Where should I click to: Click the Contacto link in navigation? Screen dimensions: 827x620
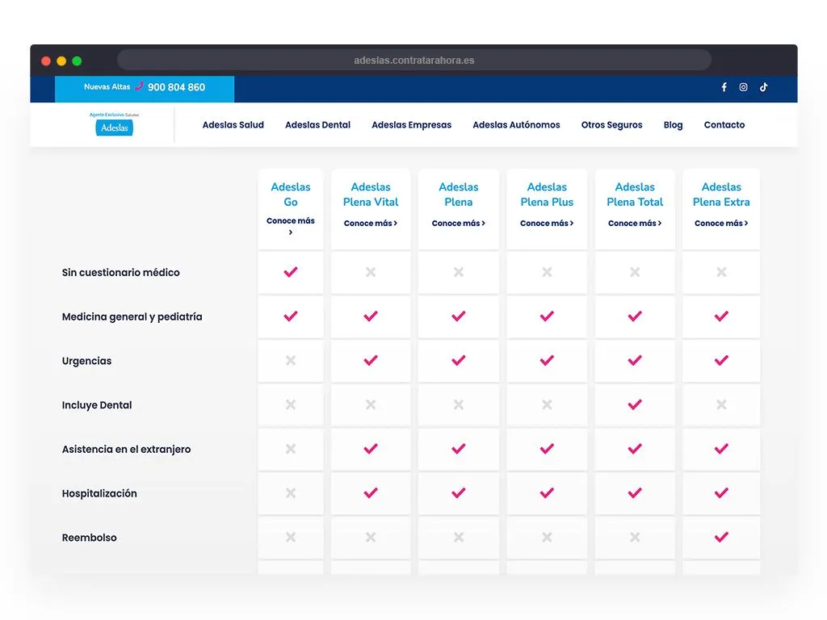(x=724, y=125)
